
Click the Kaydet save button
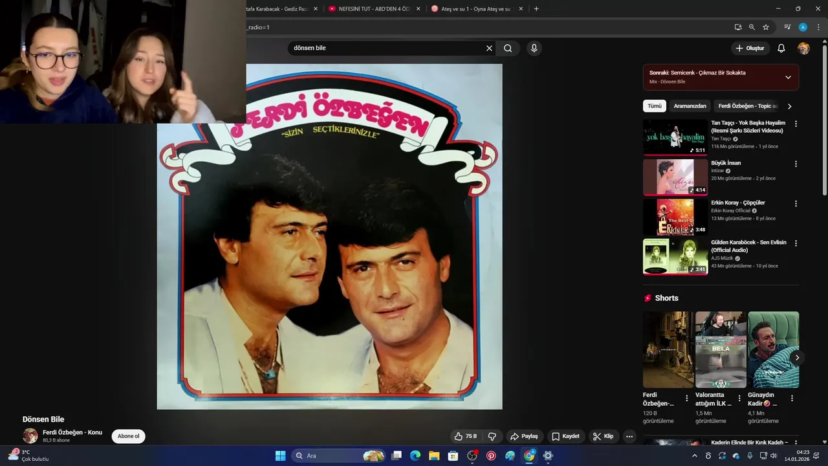pos(565,436)
